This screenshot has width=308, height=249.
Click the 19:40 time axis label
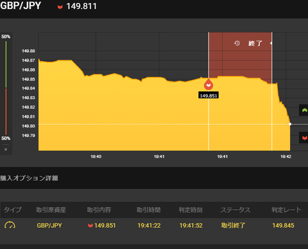tap(96, 156)
